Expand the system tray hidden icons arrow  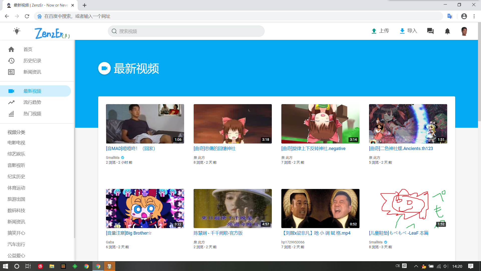pos(416,266)
